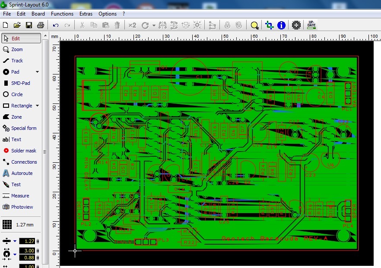
Task: Click the Print icon in toolbar
Action: tap(41, 25)
